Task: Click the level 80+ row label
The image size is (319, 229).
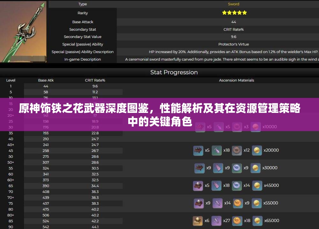Action: click(x=11, y=215)
